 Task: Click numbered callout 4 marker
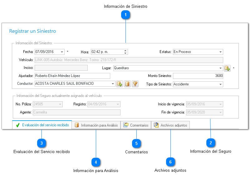(x=96, y=162)
